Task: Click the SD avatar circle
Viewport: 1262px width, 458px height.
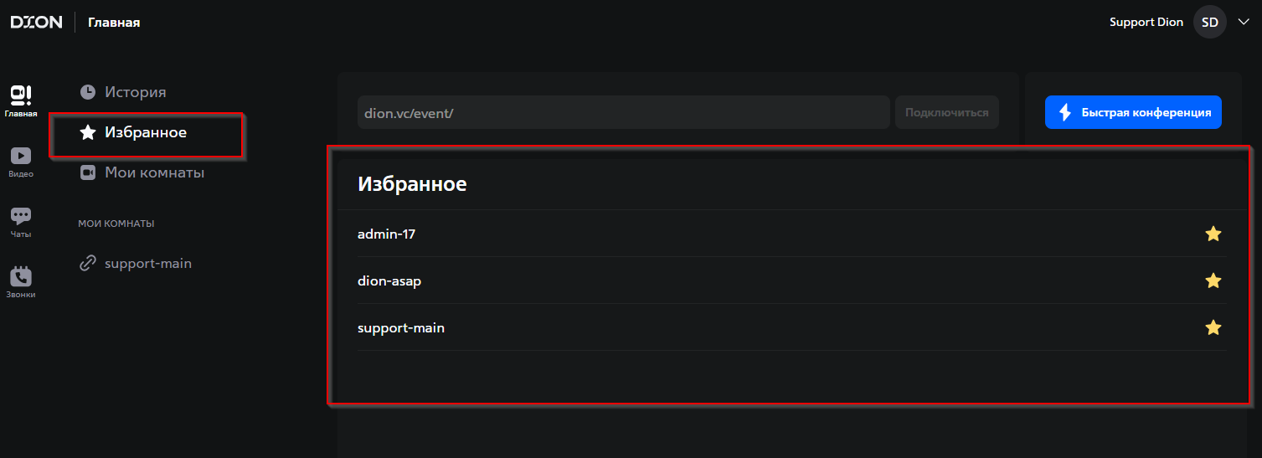Action: 1209,22
